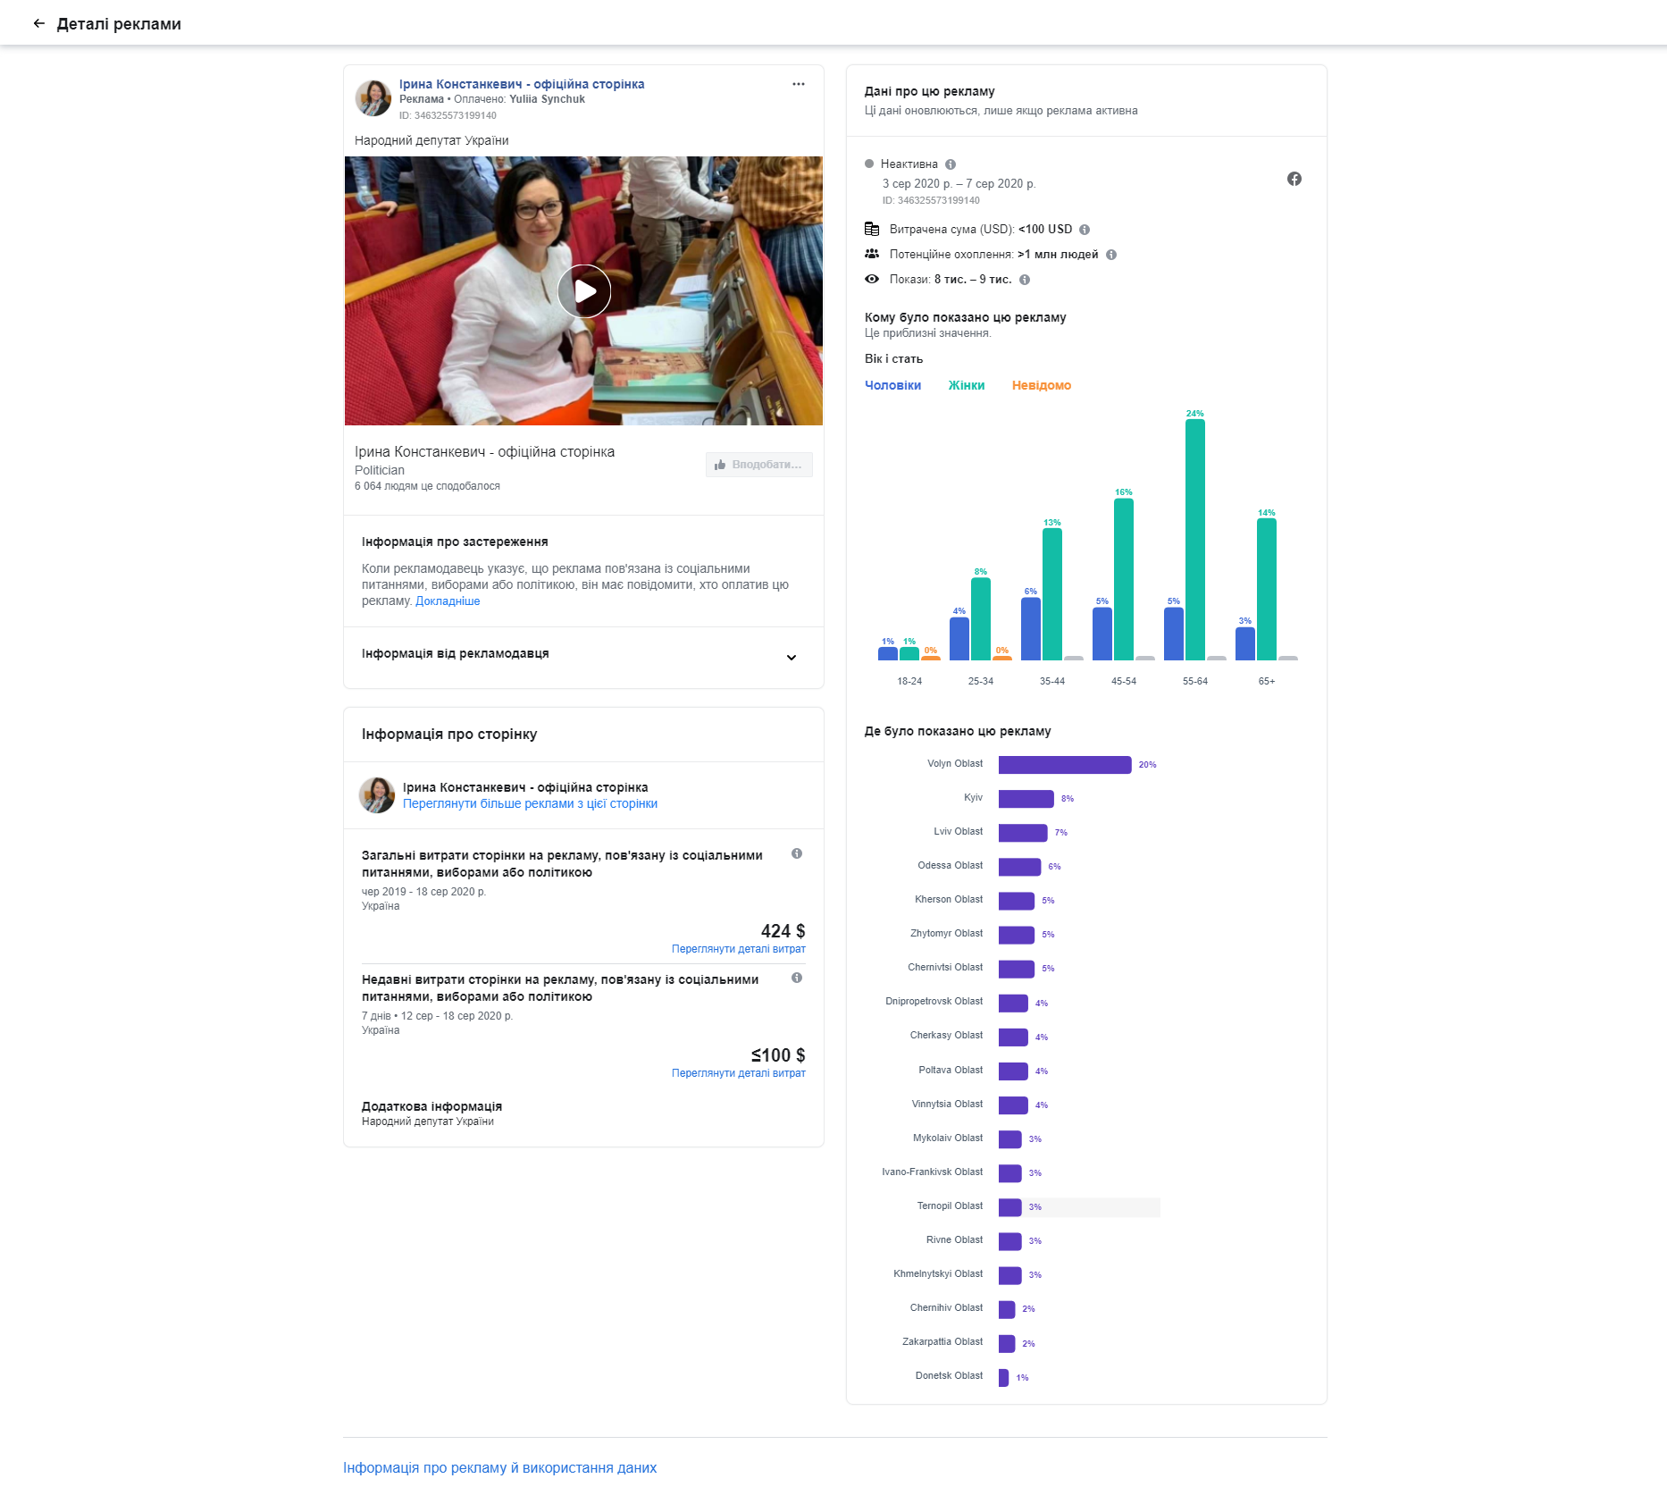Play the ad video
Viewport: 1667px width, 1512px height.
[583, 291]
